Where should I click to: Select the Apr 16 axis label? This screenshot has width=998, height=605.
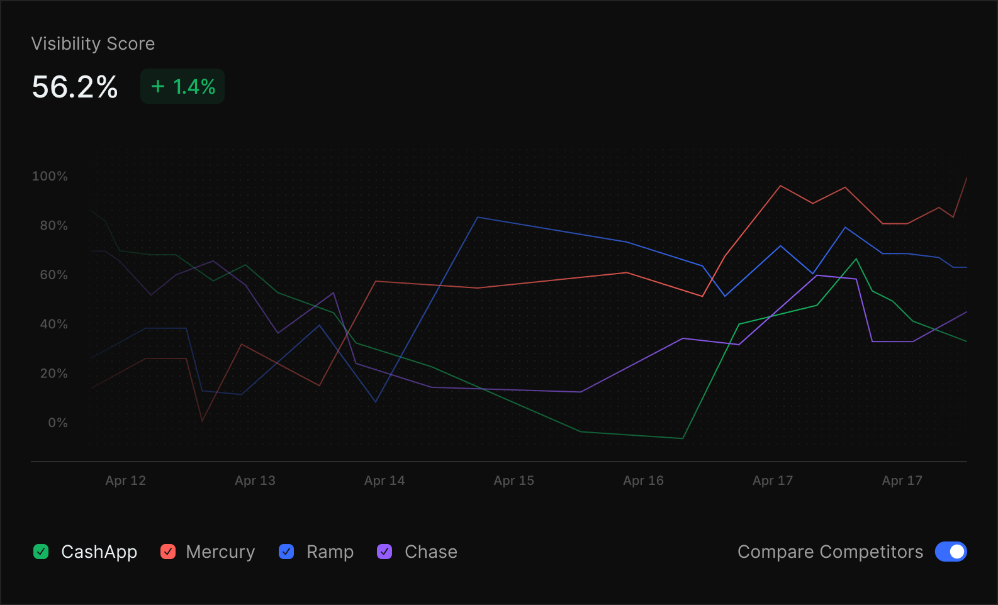643,480
